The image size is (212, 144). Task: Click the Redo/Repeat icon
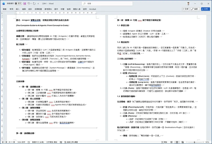pos(34,3)
